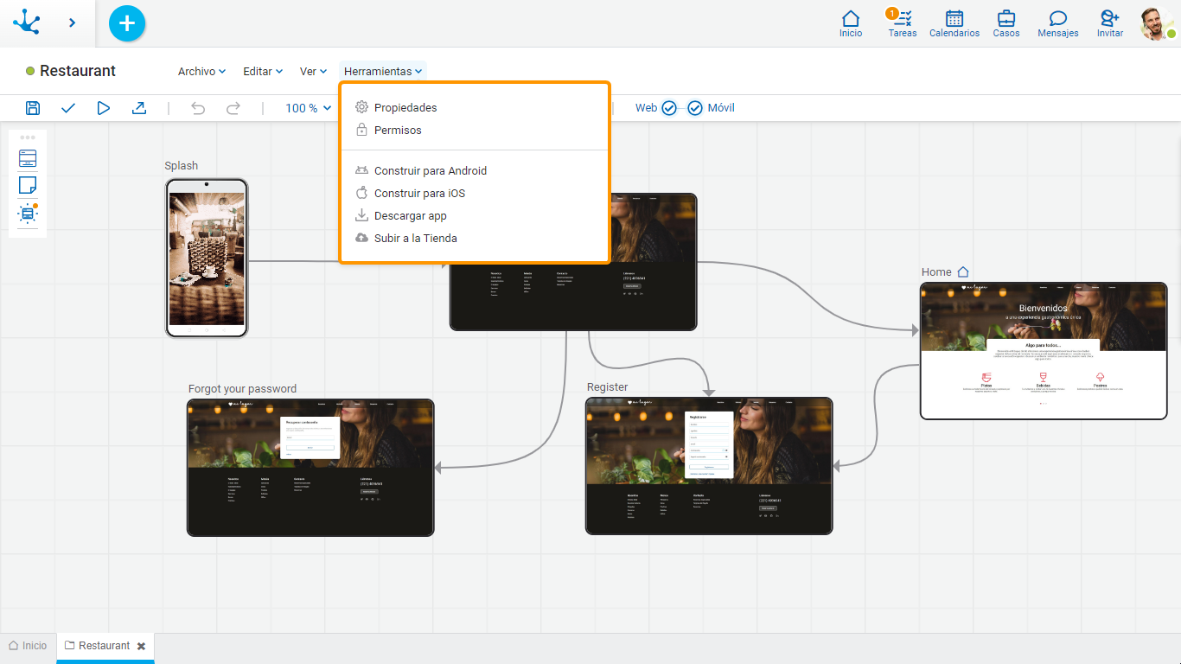Open Mensajes chat icon

(1058, 23)
